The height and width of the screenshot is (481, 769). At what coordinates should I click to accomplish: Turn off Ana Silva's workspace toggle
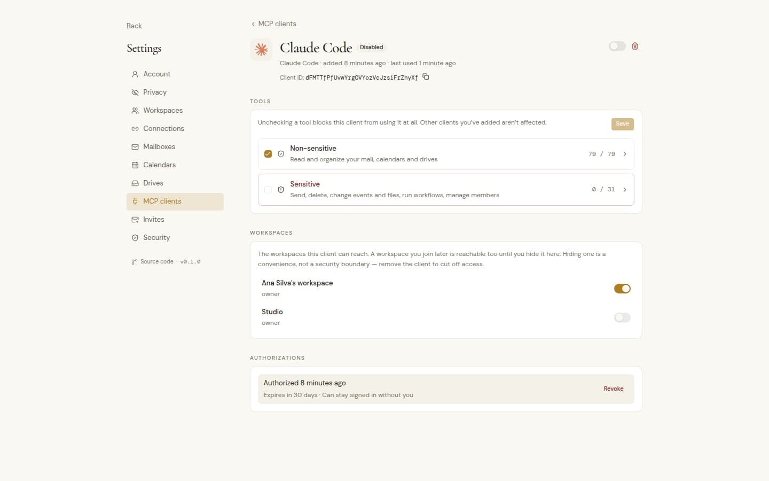pos(622,289)
